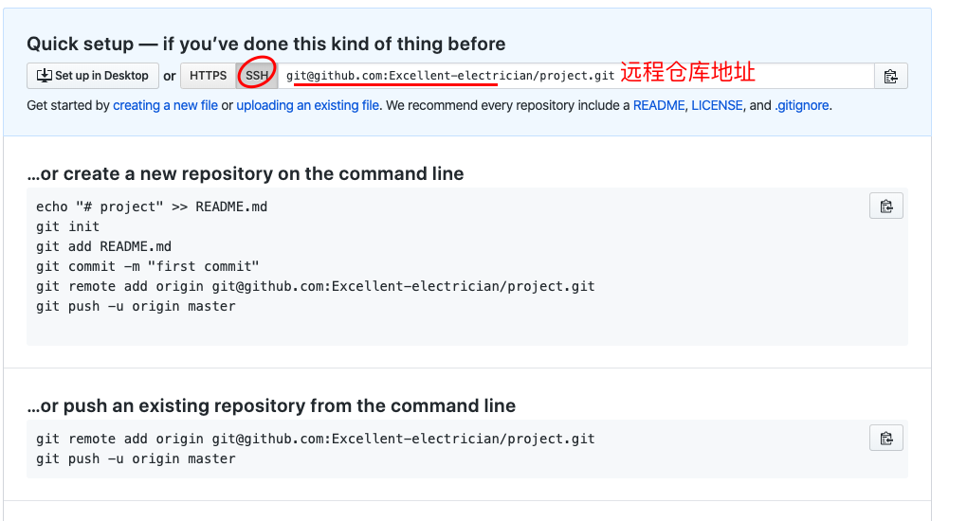Click the git commit first commit line
Viewport: 967px width, 521px height.
tap(147, 266)
